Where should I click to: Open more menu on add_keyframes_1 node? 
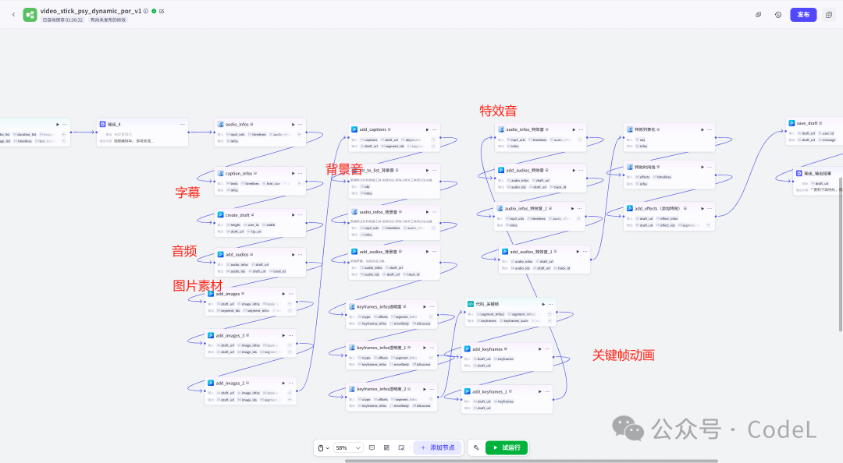[x=547, y=391]
